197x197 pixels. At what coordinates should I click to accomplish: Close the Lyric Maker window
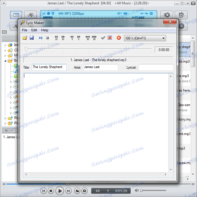pyautogui.click(x=170, y=21)
